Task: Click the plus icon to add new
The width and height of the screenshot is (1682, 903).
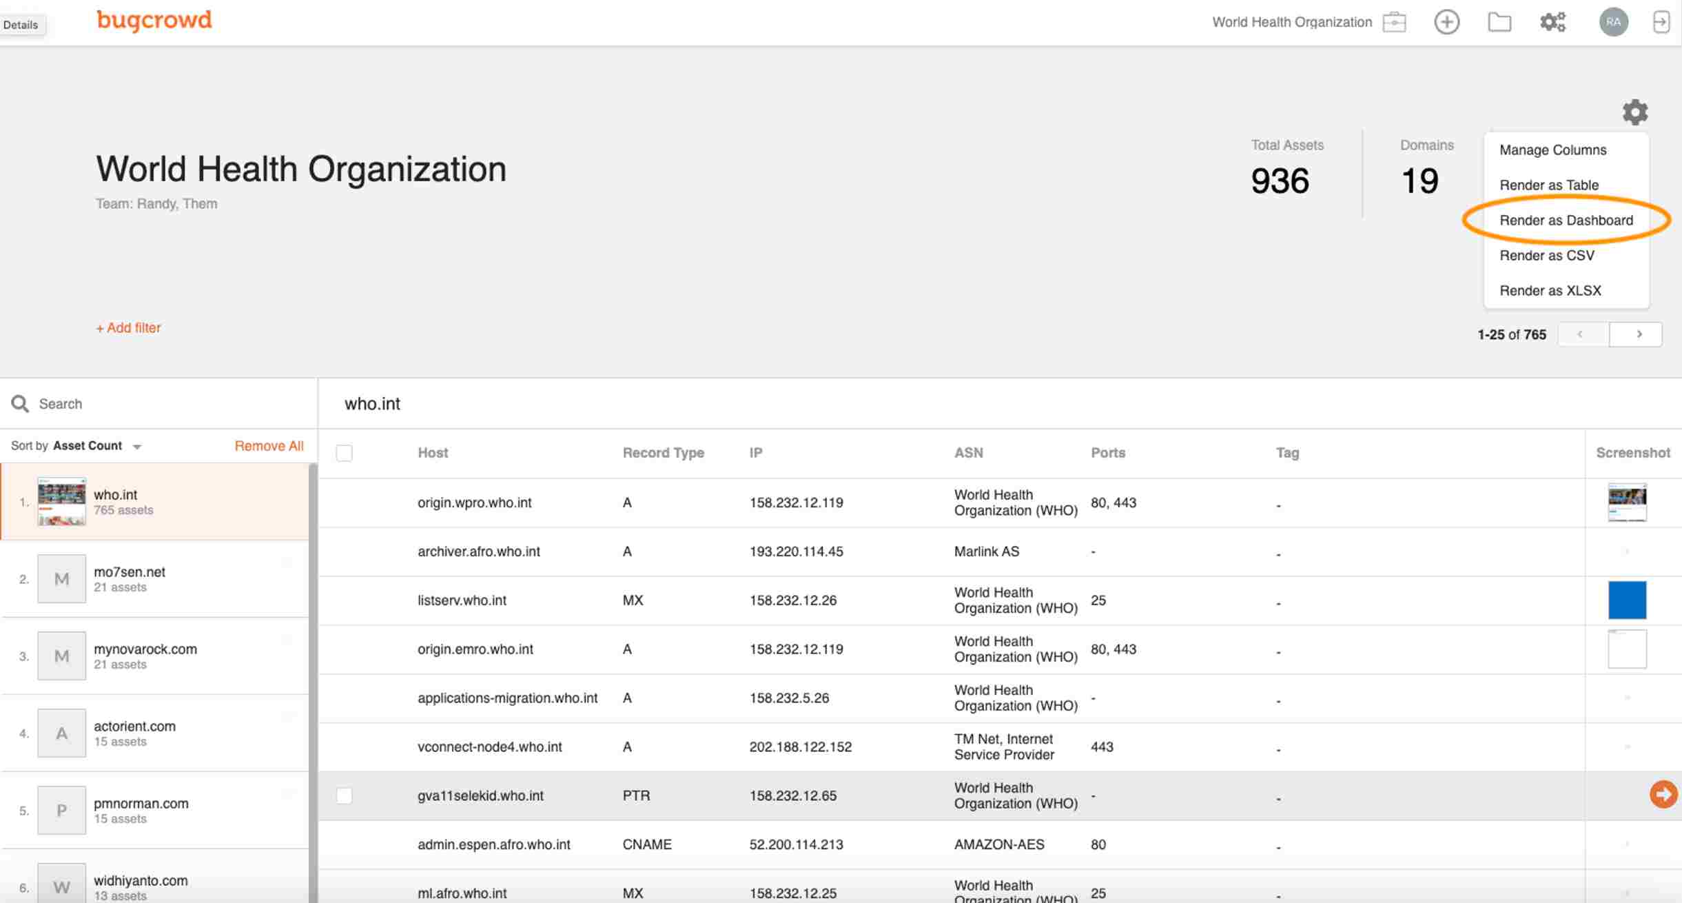Action: coord(1446,21)
